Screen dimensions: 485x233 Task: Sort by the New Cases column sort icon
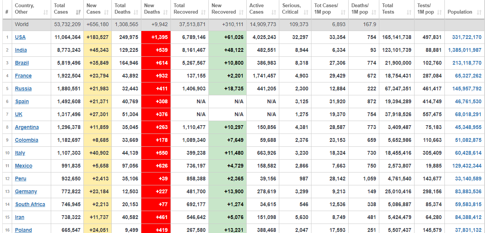click(106, 12)
